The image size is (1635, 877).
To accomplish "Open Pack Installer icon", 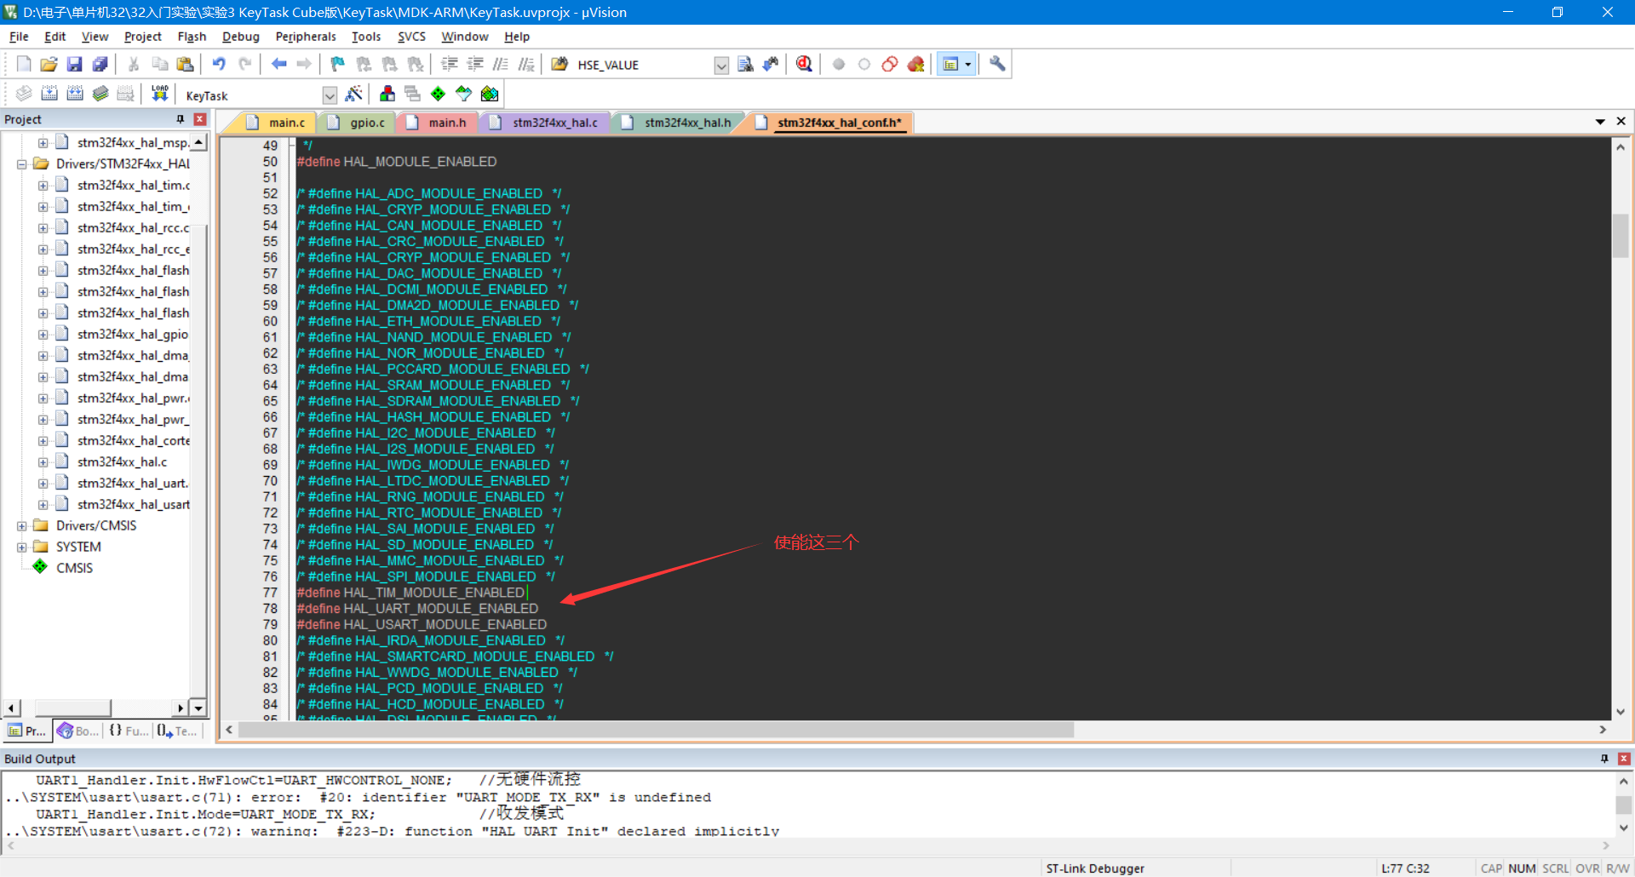I will pos(490,94).
